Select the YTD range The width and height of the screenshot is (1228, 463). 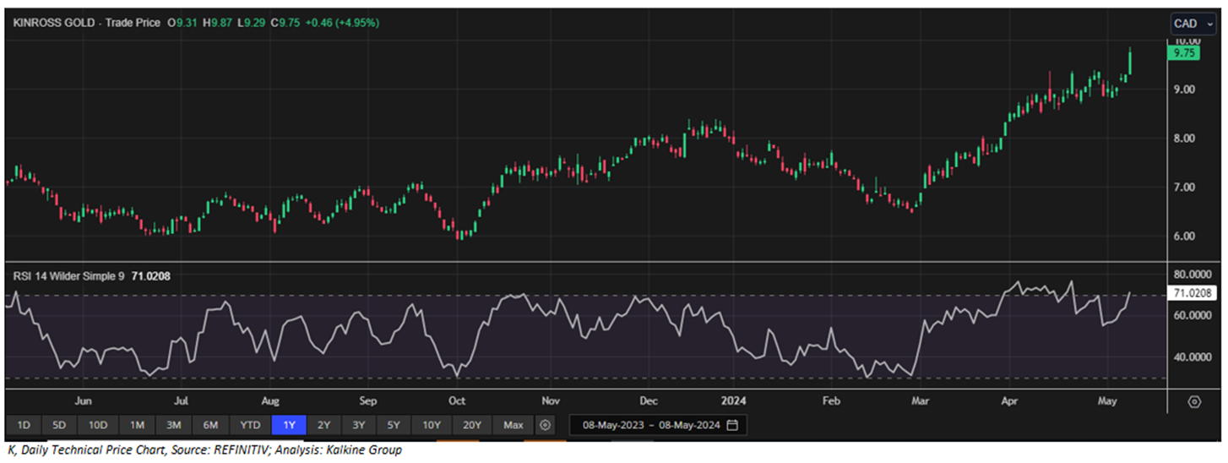coord(250,425)
